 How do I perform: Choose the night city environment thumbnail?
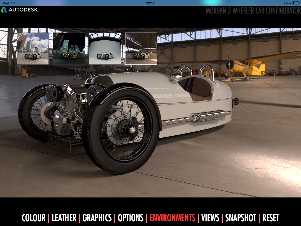tap(69, 49)
